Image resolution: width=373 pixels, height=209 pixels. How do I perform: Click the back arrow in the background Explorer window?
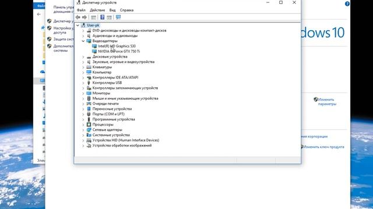[39, 14]
